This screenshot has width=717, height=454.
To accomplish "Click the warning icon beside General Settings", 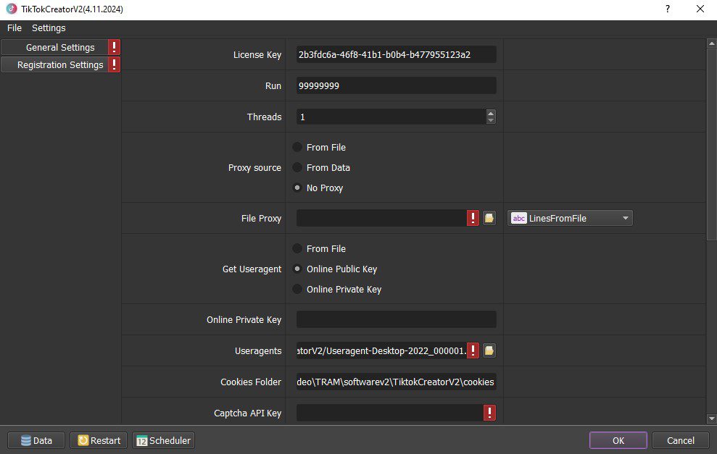I will pos(114,47).
